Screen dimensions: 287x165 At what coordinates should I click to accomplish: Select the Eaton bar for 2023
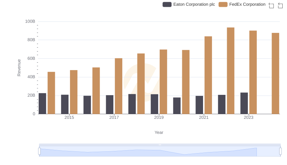(x=244, y=103)
